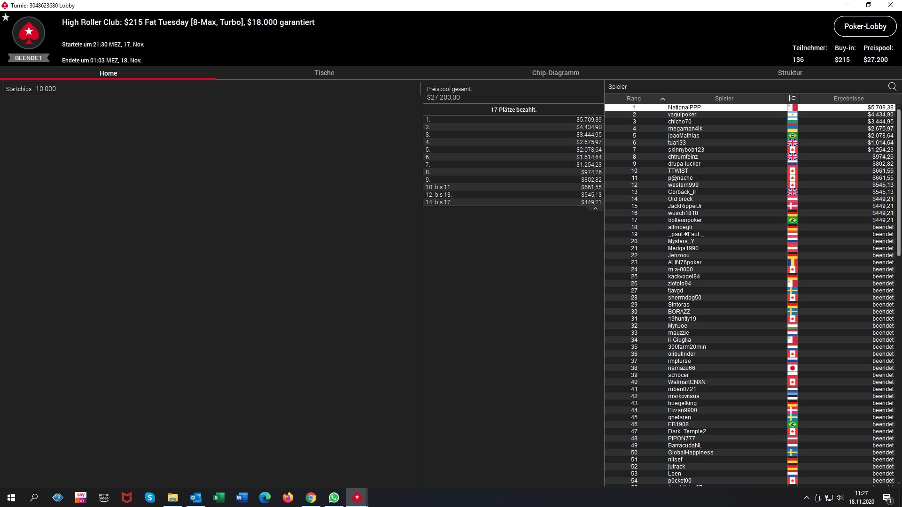902x507 pixels.
Task: Open the Poker-Lobby button
Action: (x=865, y=26)
